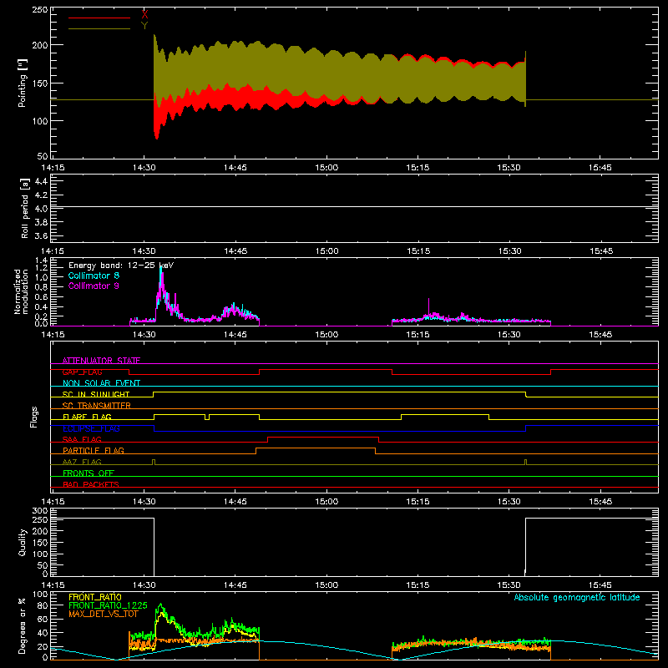
Task: Click the SC_IN_SUNLIGHT flag label
Action: [96, 394]
